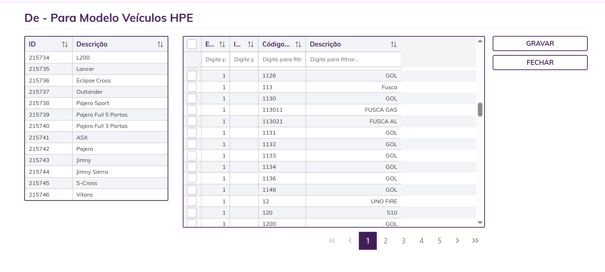The height and width of the screenshot is (272, 605).
Task: Tick checkbox for S10 code 120 row
Action: pyautogui.click(x=192, y=213)
